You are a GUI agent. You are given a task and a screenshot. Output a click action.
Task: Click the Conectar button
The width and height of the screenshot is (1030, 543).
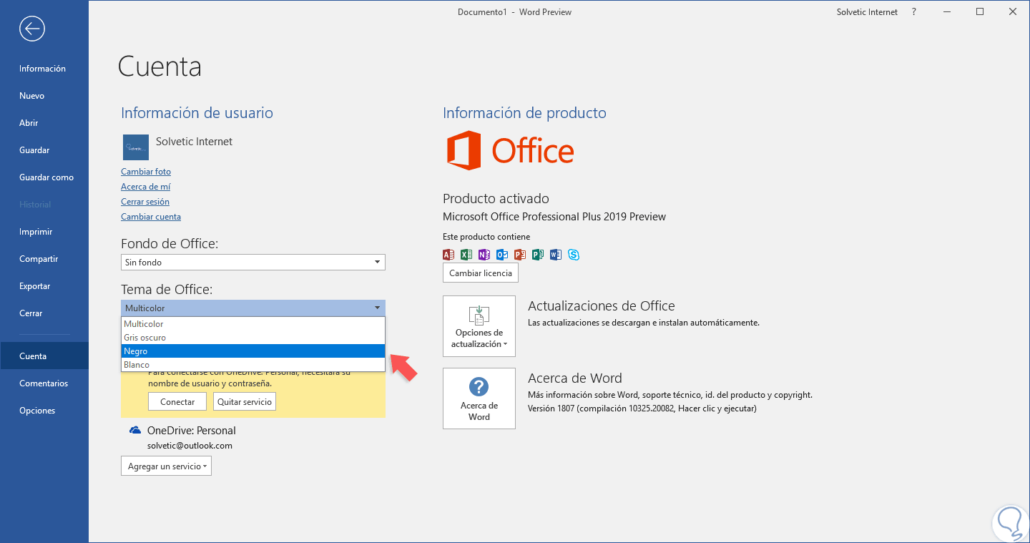coord(177,402)
